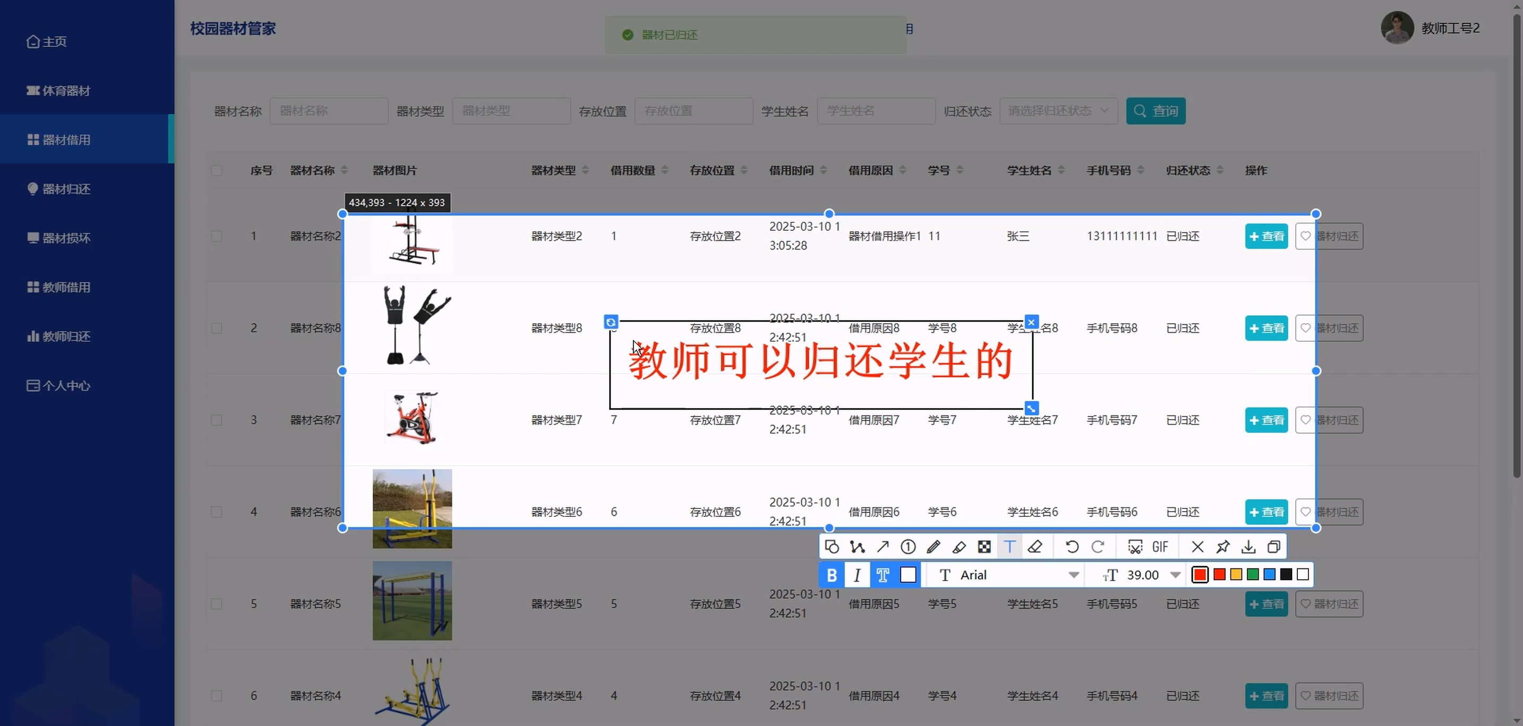Click the eraser tool icon

(1034, 547)
